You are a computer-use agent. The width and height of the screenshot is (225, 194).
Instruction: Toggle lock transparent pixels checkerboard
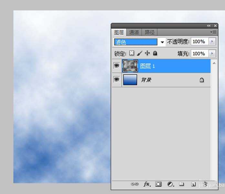coord(132,53)
